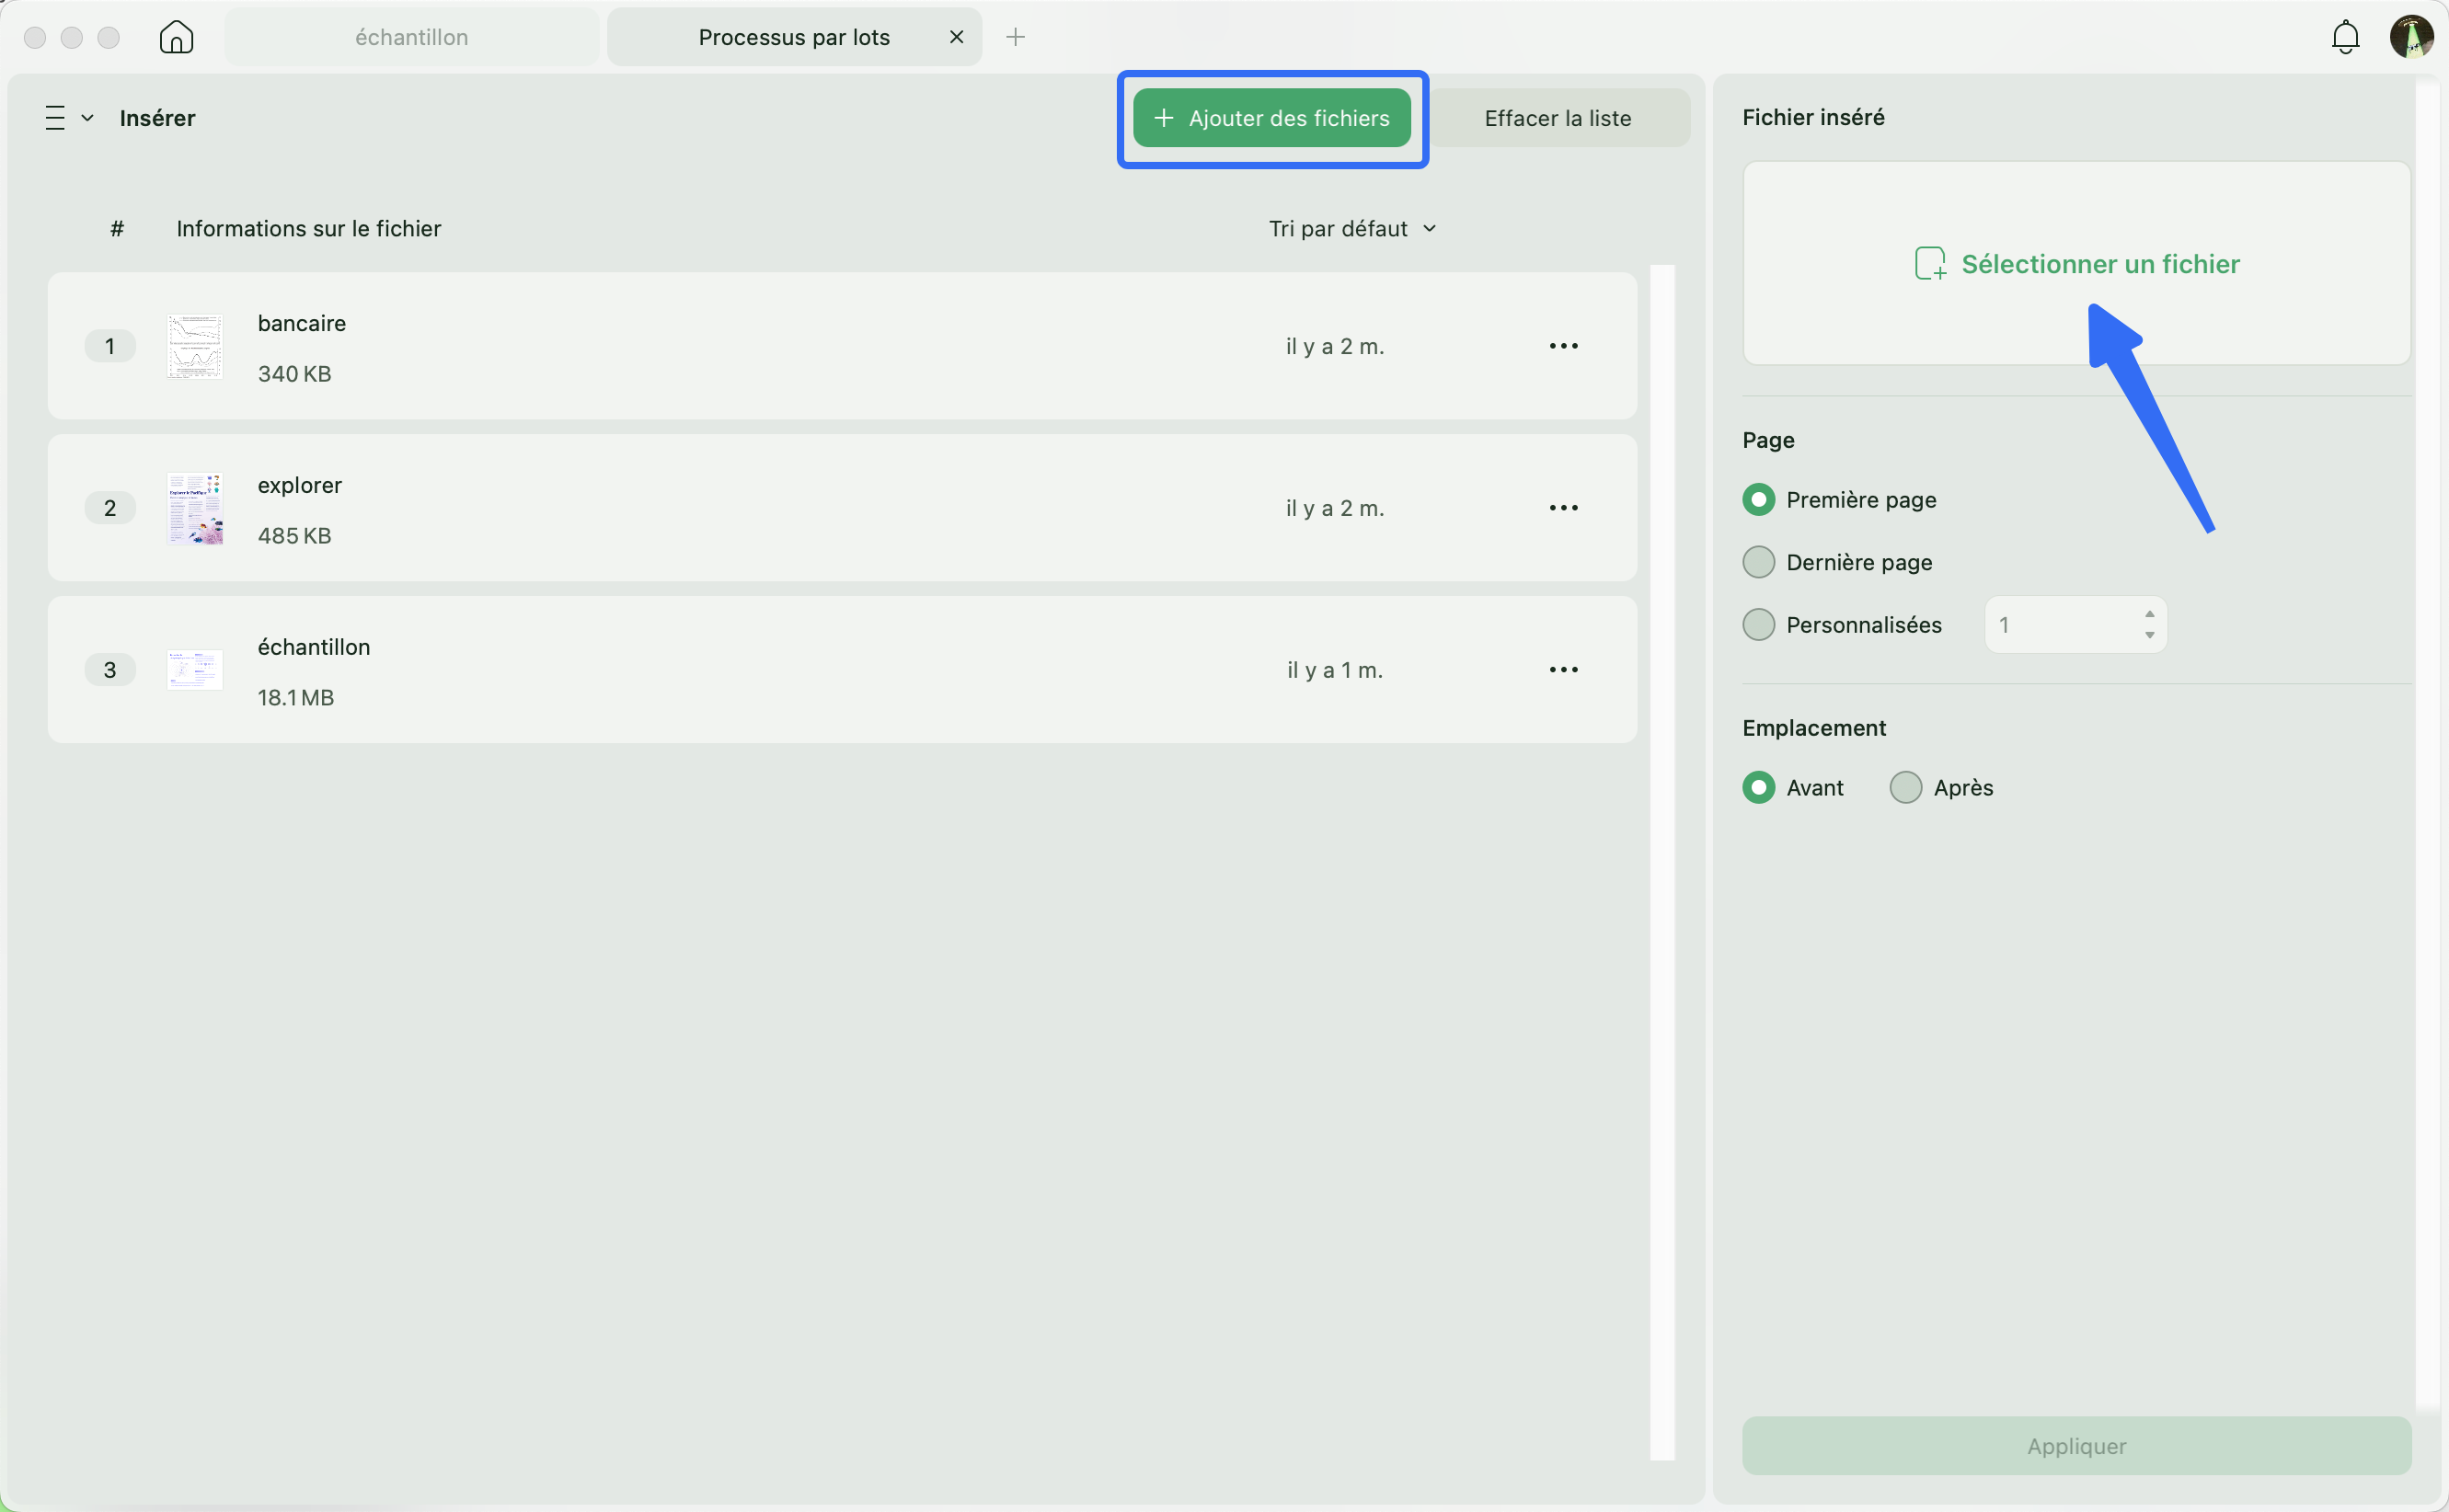Select the Processus par lots tab
The width and height of the screenshot is (2449, 1512).
tap(794, 37)
